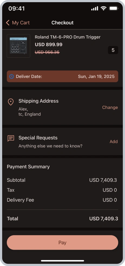Tap the Sun, Jan 19, 2025 date

96,76
